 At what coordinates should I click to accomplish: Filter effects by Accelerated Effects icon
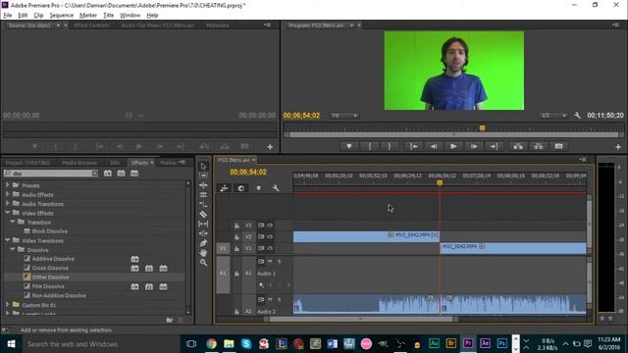coord(108,174)
